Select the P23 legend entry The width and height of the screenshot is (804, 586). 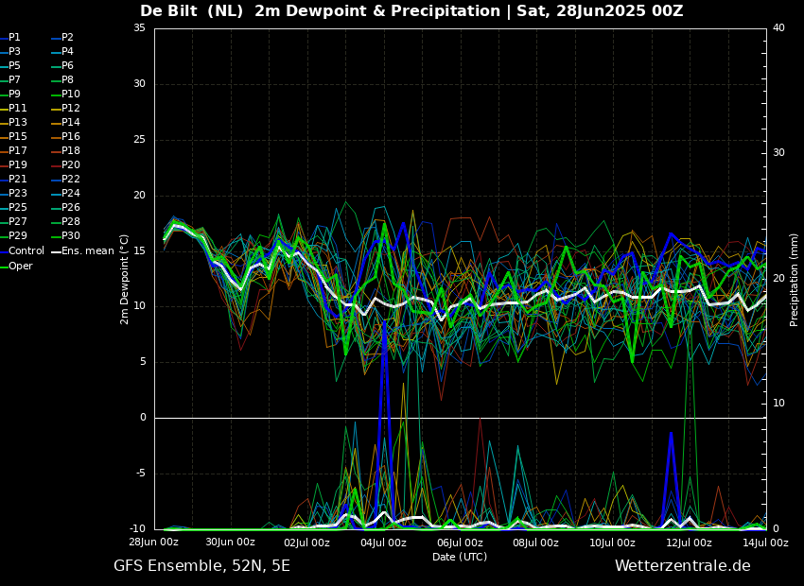point(13,193)
